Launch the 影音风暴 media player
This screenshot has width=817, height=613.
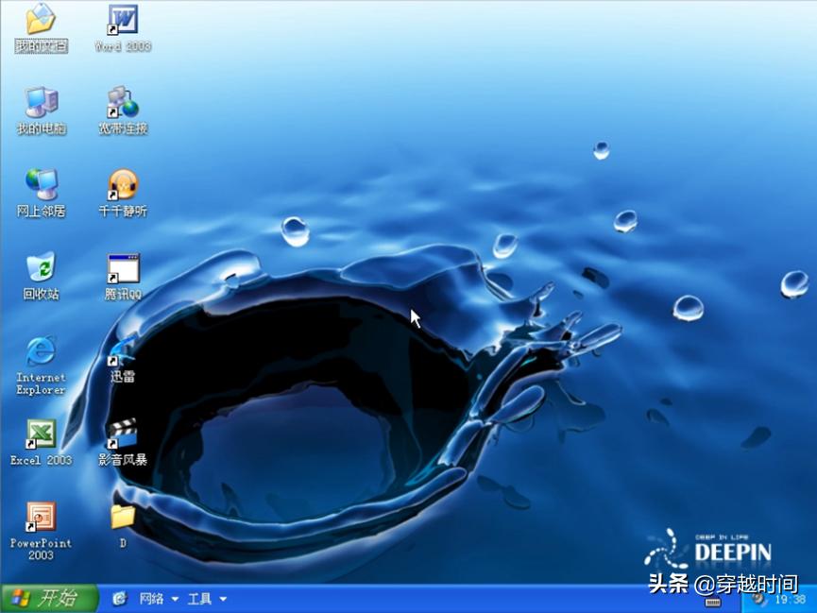(x=121, y=433)
